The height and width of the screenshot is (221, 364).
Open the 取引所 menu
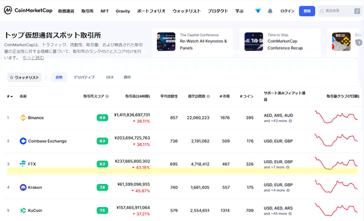(x=87, y=11)
